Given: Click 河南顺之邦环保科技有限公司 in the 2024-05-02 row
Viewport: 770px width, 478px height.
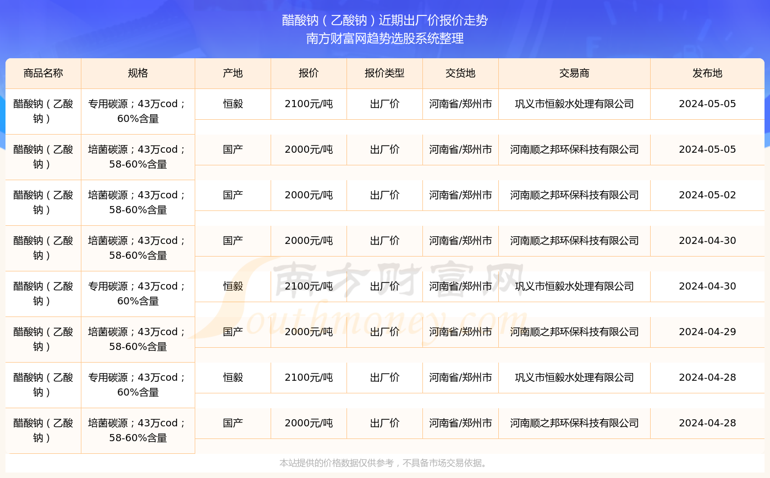Looking at the screenshot, I should [574, 195].
